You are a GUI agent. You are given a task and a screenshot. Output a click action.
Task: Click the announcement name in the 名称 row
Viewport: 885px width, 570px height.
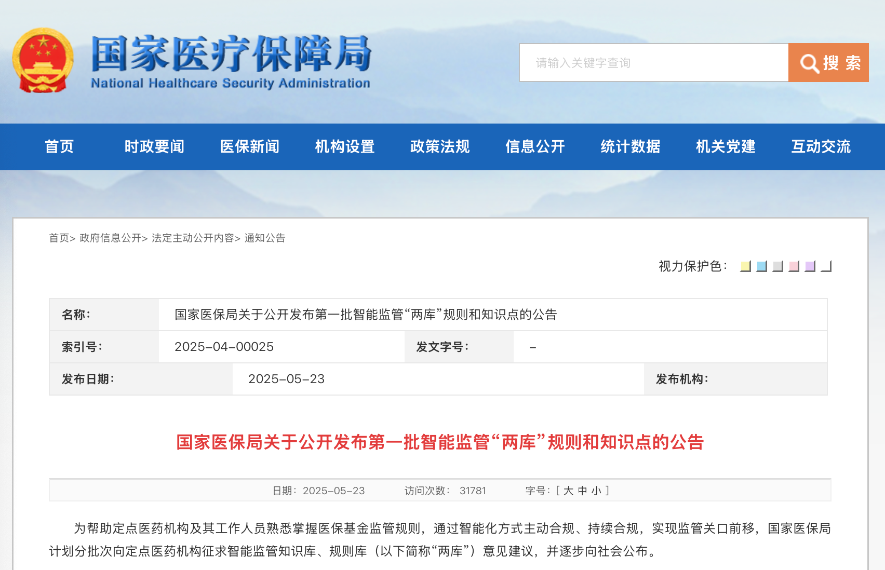pyautogui.click(x=366, y=315)
